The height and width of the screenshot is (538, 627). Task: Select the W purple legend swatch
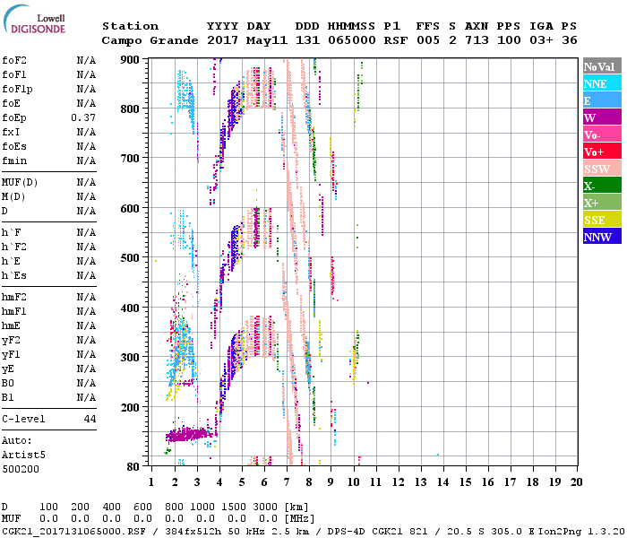click(602, 117)
